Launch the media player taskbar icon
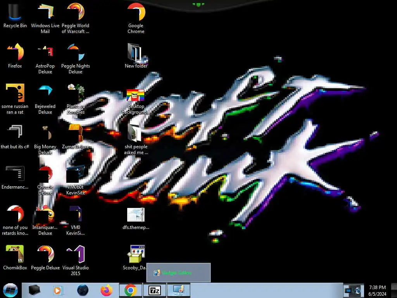 [57, 290]
